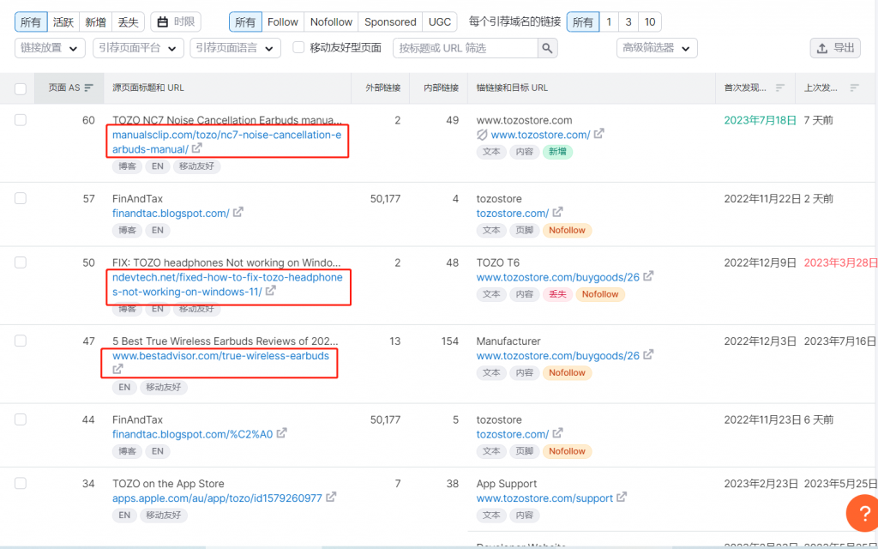Open apps.apple.com/au/app/tozo link
Viewport: 878px width, 549px height.
217,498
